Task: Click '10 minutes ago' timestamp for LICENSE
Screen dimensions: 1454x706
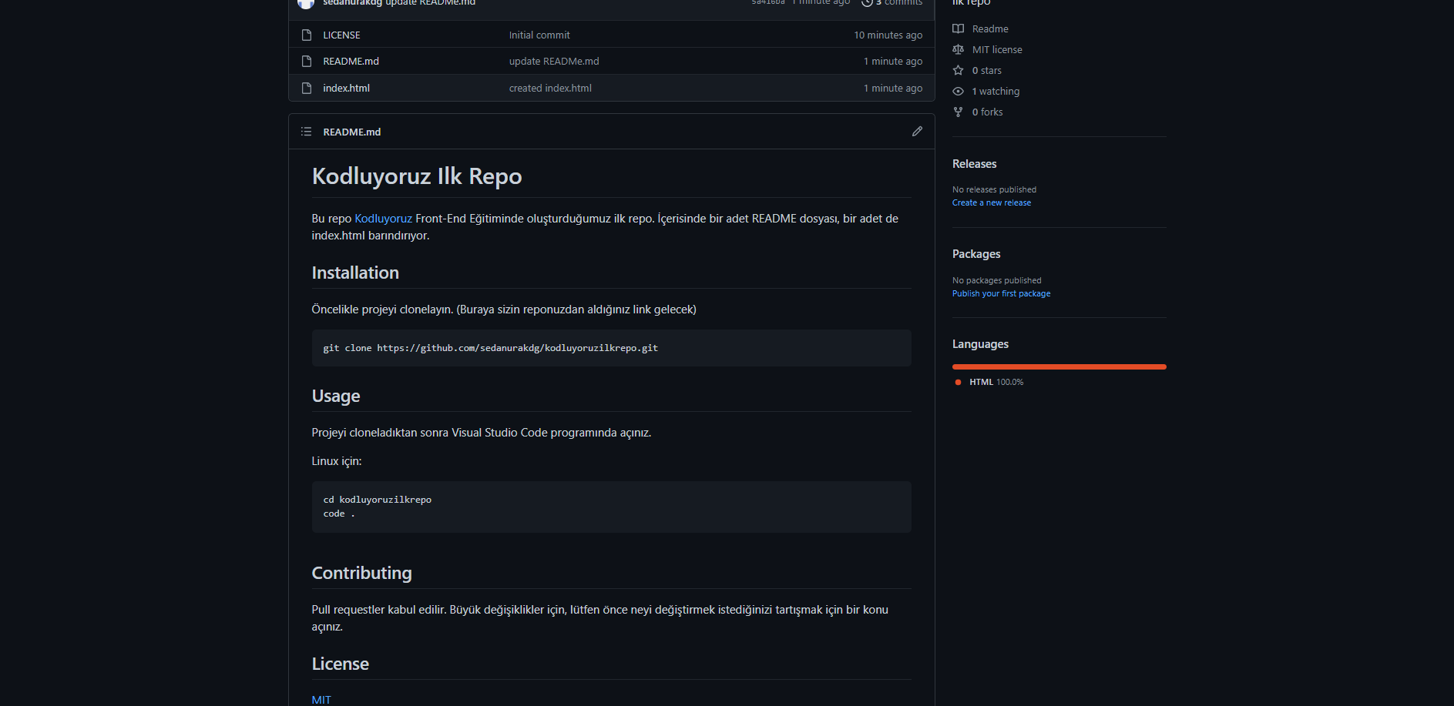Action: [888, 35]
